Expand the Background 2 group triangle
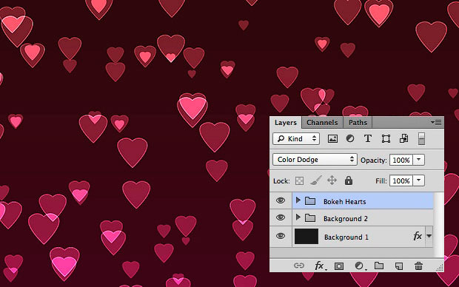This screenshot has height=287, width=459. (298, 217)
